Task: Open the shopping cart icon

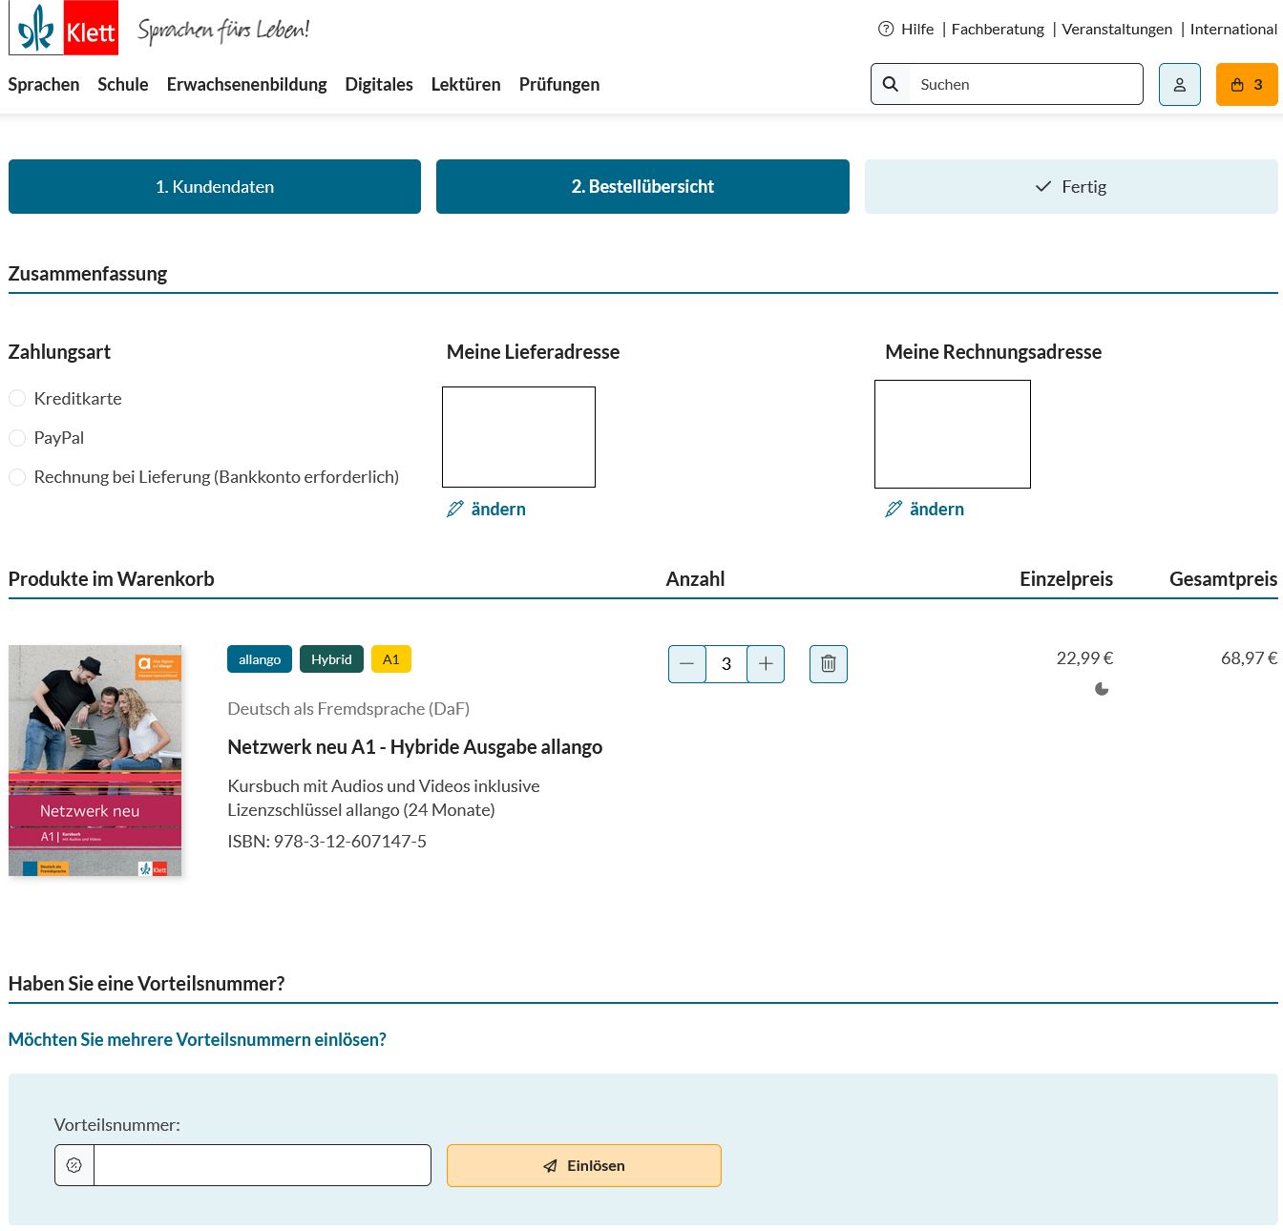Action: point(1237,84)
